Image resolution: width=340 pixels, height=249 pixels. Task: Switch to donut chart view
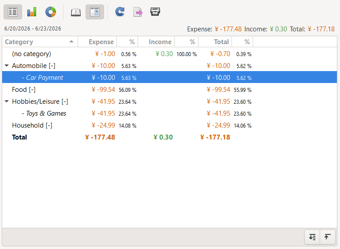click(51, 12)
